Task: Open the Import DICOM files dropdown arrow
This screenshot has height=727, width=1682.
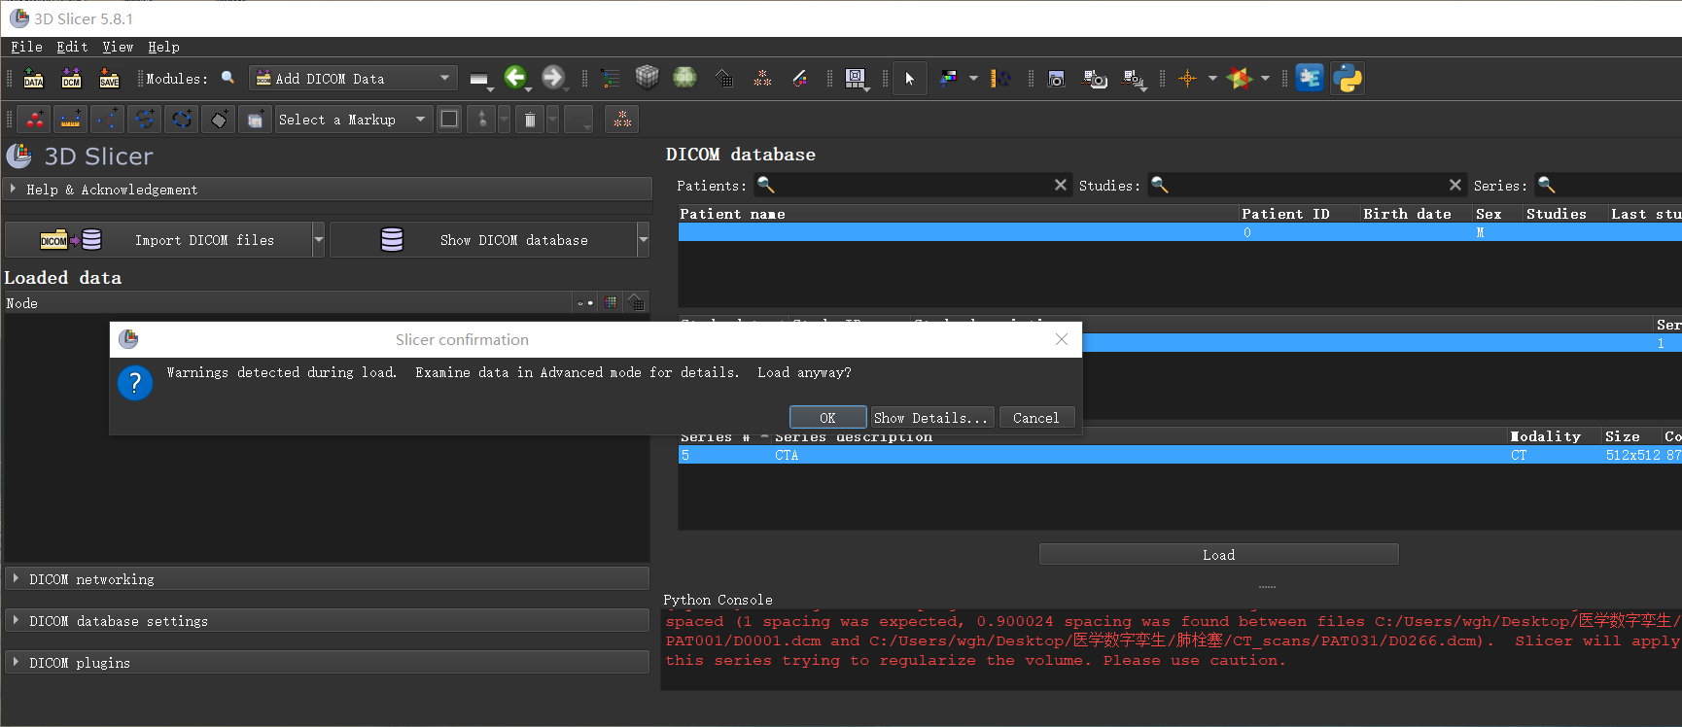Action: 318,240
